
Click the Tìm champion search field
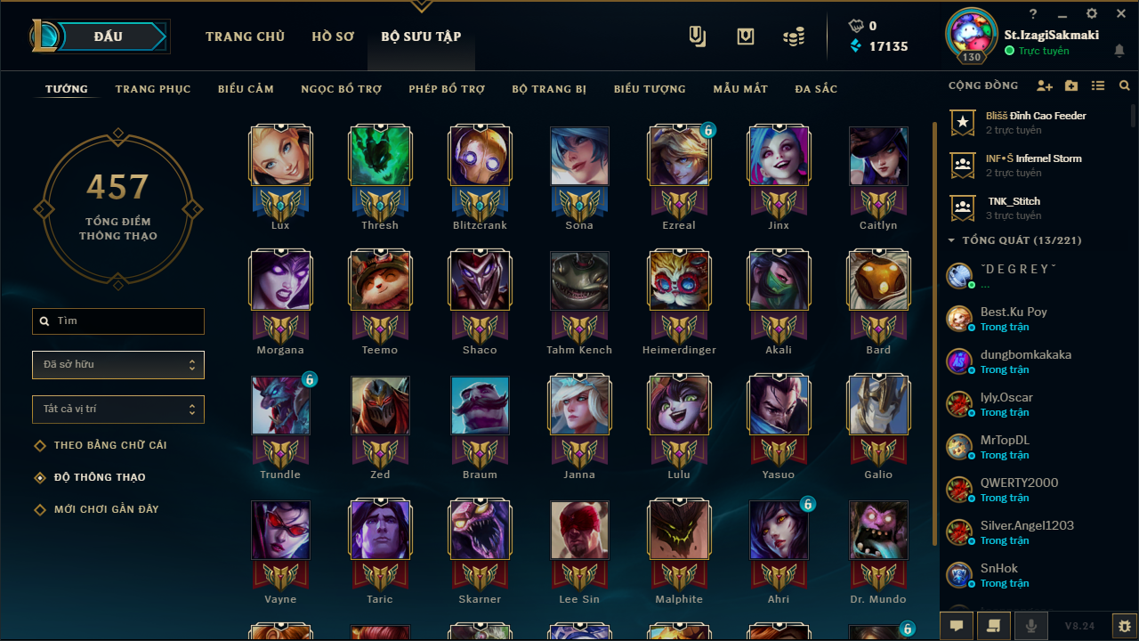[x=118, y=321]
